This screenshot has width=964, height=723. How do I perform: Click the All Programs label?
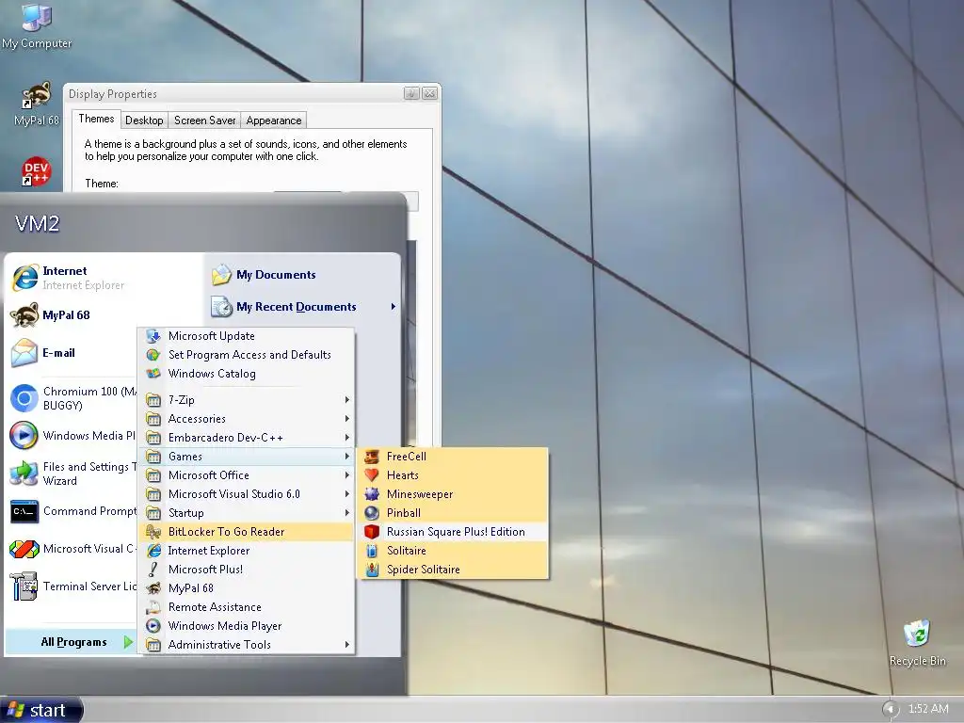[73, 642]
